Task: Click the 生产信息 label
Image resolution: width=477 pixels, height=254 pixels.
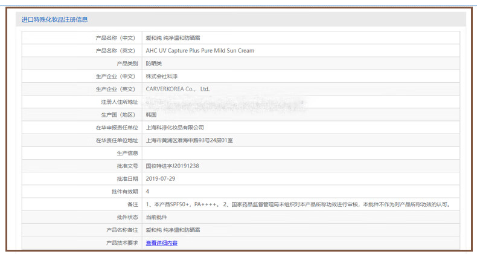Action: coord(127,153)
